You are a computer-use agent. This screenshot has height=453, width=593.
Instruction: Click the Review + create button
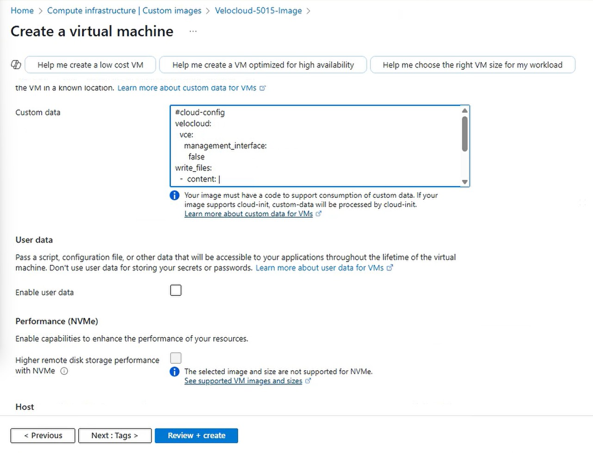tap(197, 435)
